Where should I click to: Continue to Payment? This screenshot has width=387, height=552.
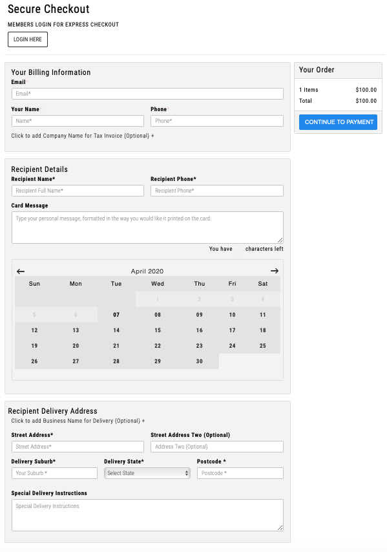point(338,122)
